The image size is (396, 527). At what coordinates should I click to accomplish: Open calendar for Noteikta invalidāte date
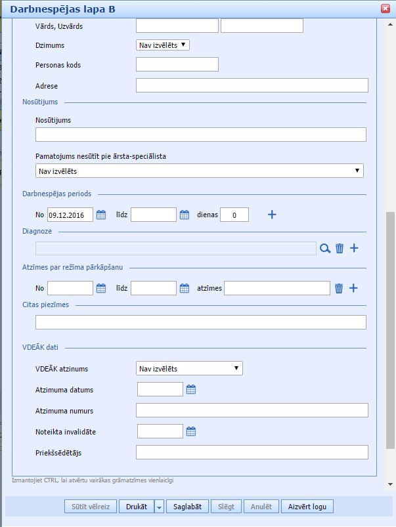191,431
